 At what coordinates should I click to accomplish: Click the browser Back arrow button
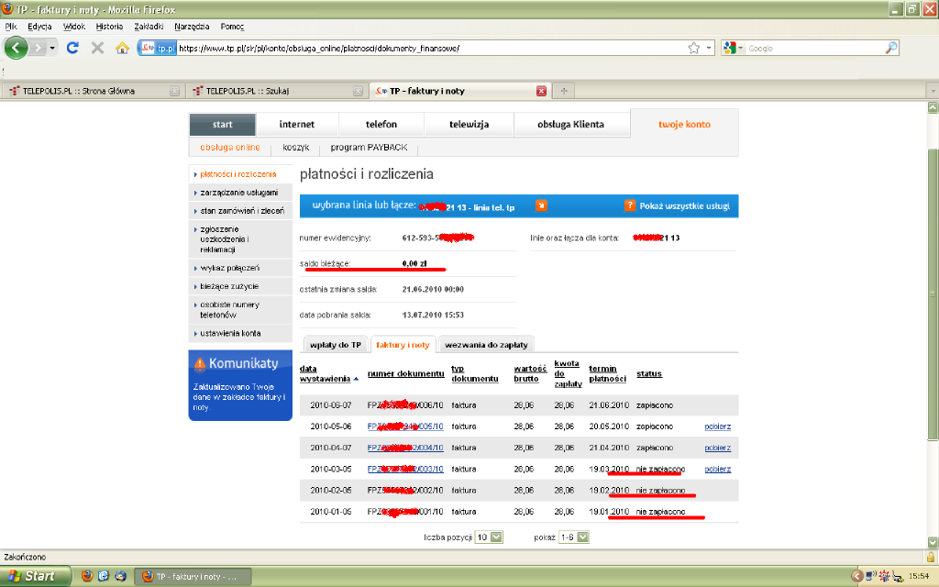click(17, 48)
